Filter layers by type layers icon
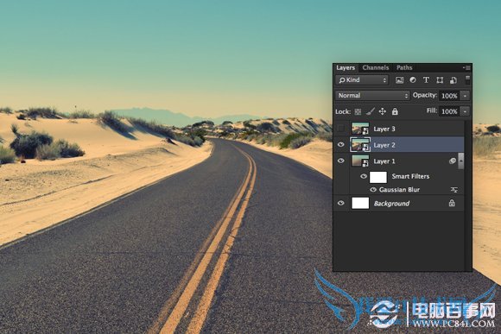Viewport: 501px width, 334px height. click(426, 79)
